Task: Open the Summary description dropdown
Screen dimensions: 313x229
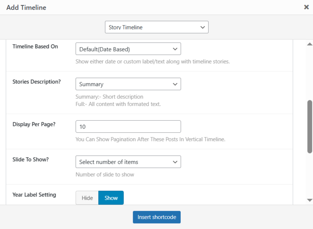Action: (x=128, y=84)
